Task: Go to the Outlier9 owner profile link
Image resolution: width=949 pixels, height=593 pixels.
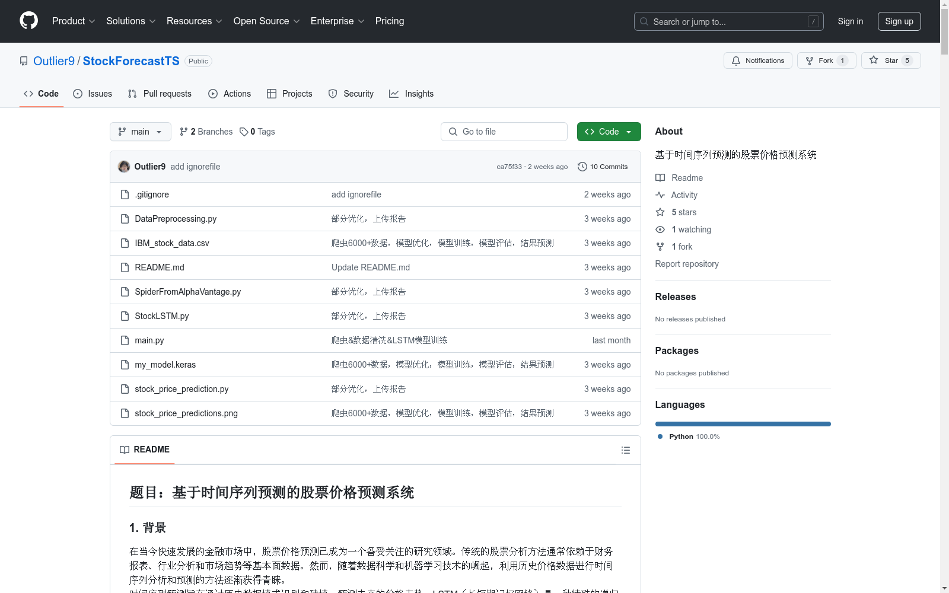Action: (x=54, y=61)
